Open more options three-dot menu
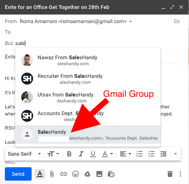The width and height of the screenshot is (189, 184). (x=180, y=174)
